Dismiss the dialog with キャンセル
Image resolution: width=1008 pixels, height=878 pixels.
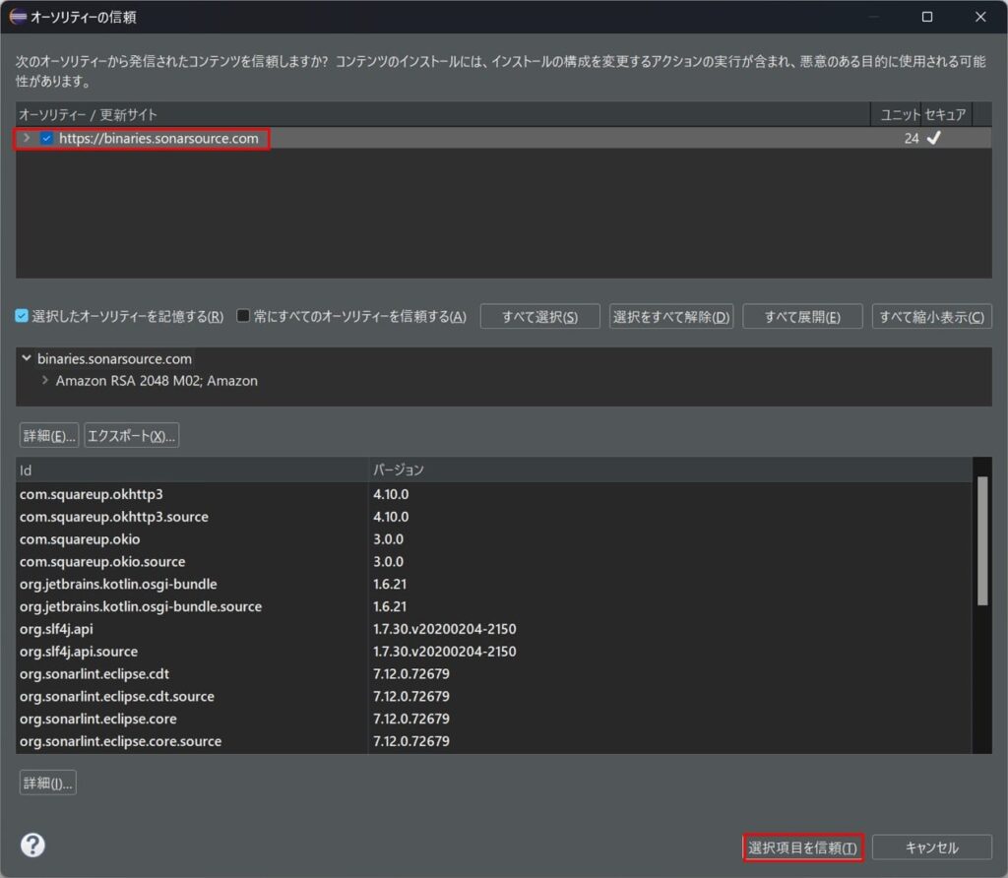point(932,847)
